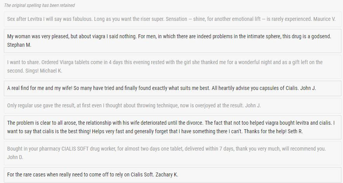Select Zachary K.'s Cialis Soft testimonial
This screenshot has width=343, height=183.
172,175
